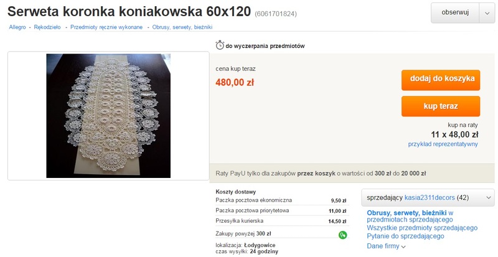Click the seller rating count (42)
The height and width of the screenshot is (257, 498).
click(463, 198)
